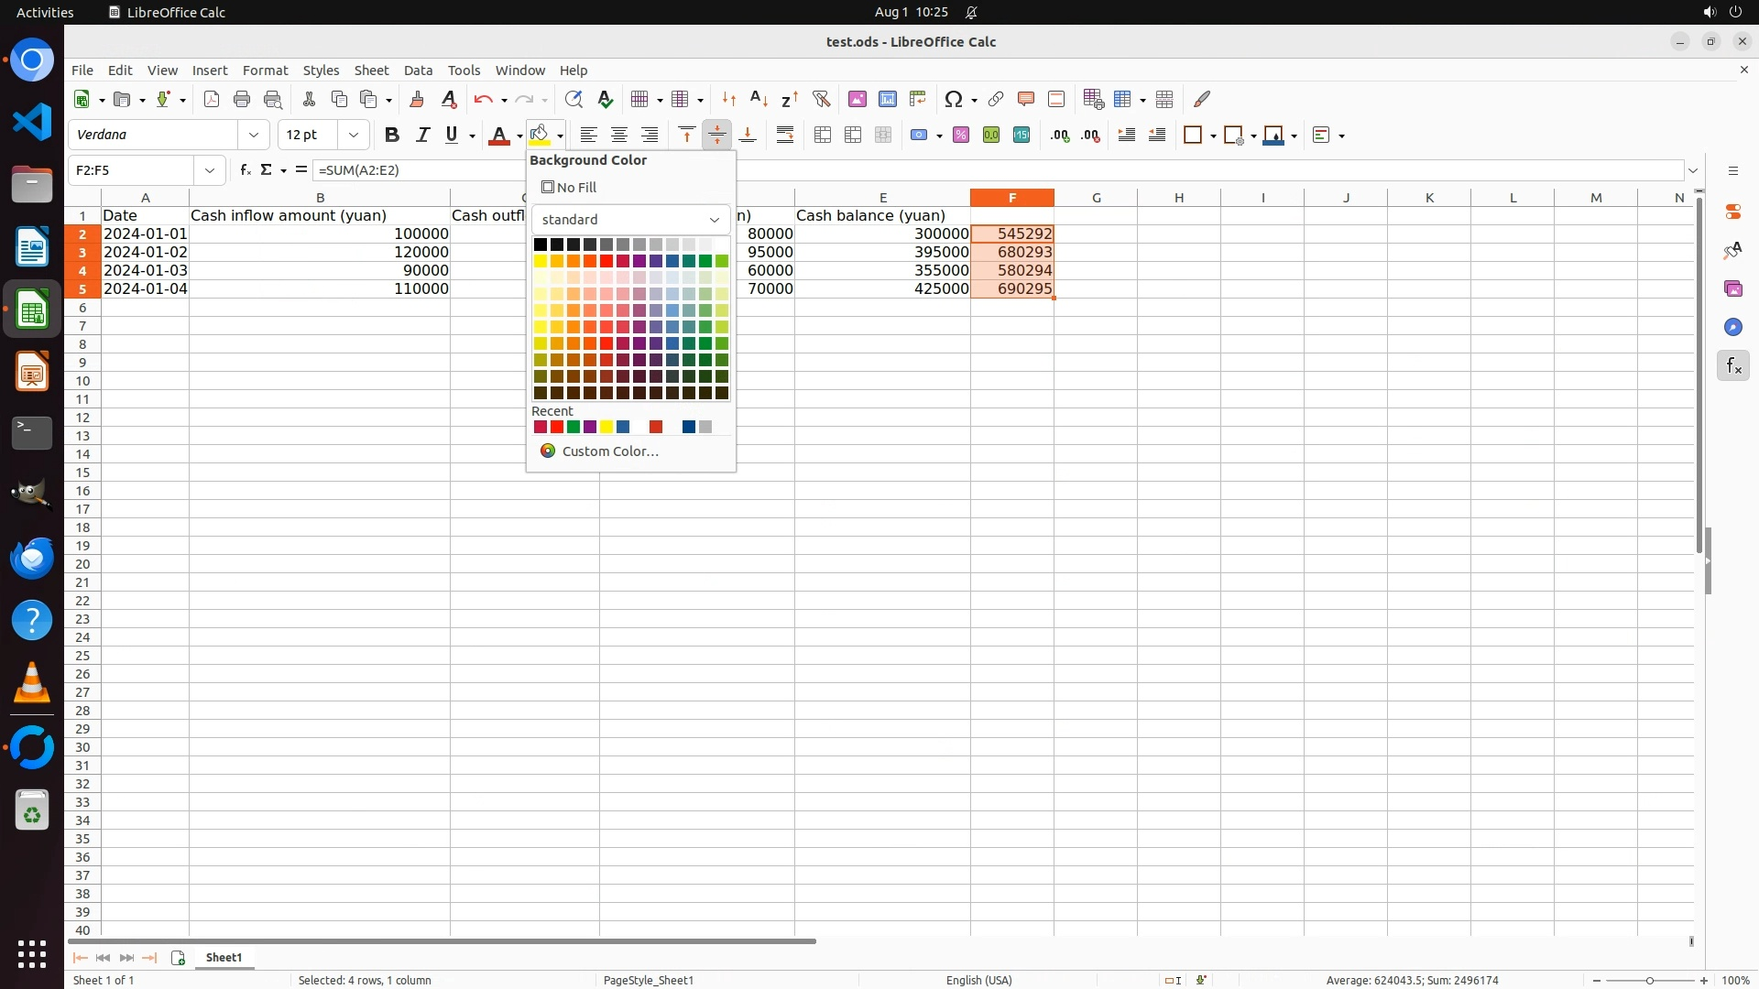Toggle Bold formatting
The image size is (1759, 989).
coord(392,136)
